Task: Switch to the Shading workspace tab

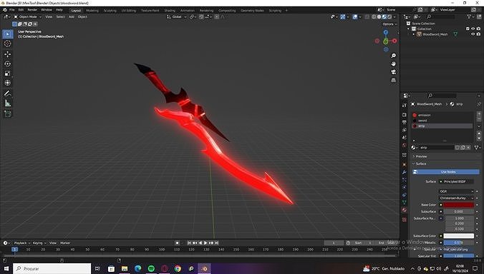Action: point(170,11)
